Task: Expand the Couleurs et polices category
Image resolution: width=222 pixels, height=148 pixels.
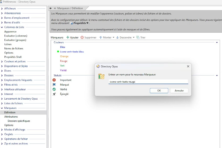Action: tap(2, 62)
